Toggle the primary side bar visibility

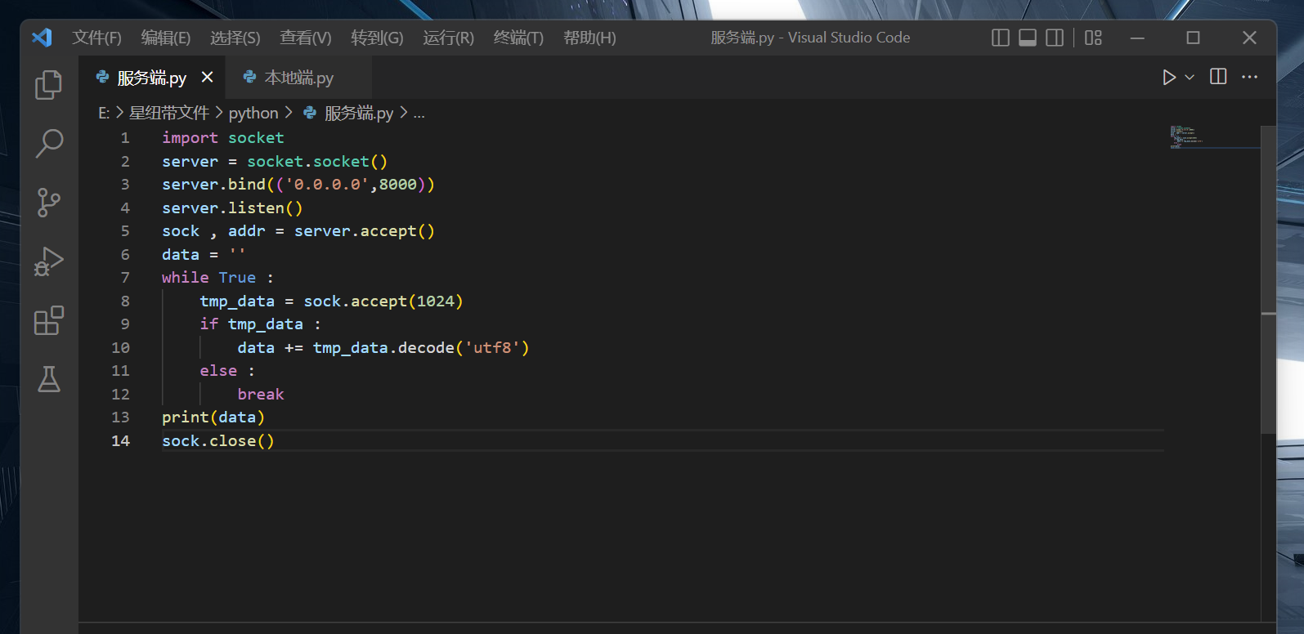pyautogui.click(x=1000, y=38)
